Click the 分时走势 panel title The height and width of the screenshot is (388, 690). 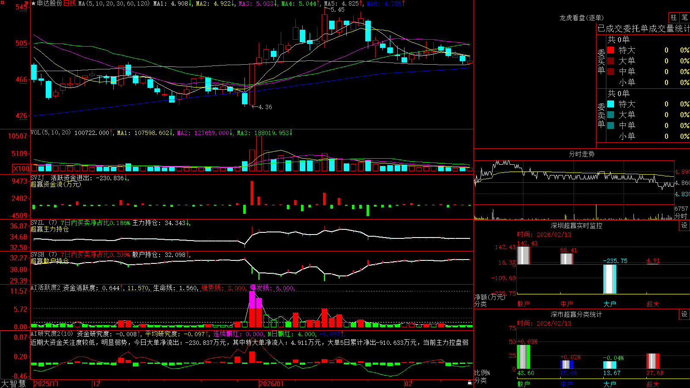coord(582,154)
